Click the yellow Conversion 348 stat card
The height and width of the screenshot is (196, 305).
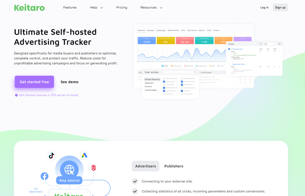point(166,41)
